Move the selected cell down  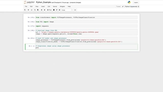[45, 10]
